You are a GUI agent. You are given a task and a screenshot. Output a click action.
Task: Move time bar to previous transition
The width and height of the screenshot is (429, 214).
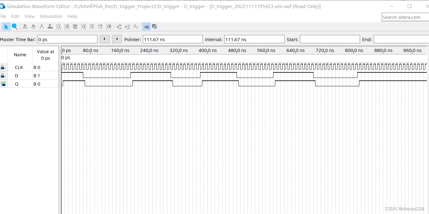click(105, 39)
